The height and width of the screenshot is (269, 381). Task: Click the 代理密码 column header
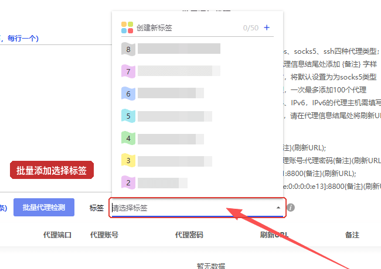pos(189,235)
